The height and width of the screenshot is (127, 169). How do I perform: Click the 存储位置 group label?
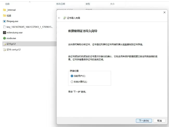point(74,71)
